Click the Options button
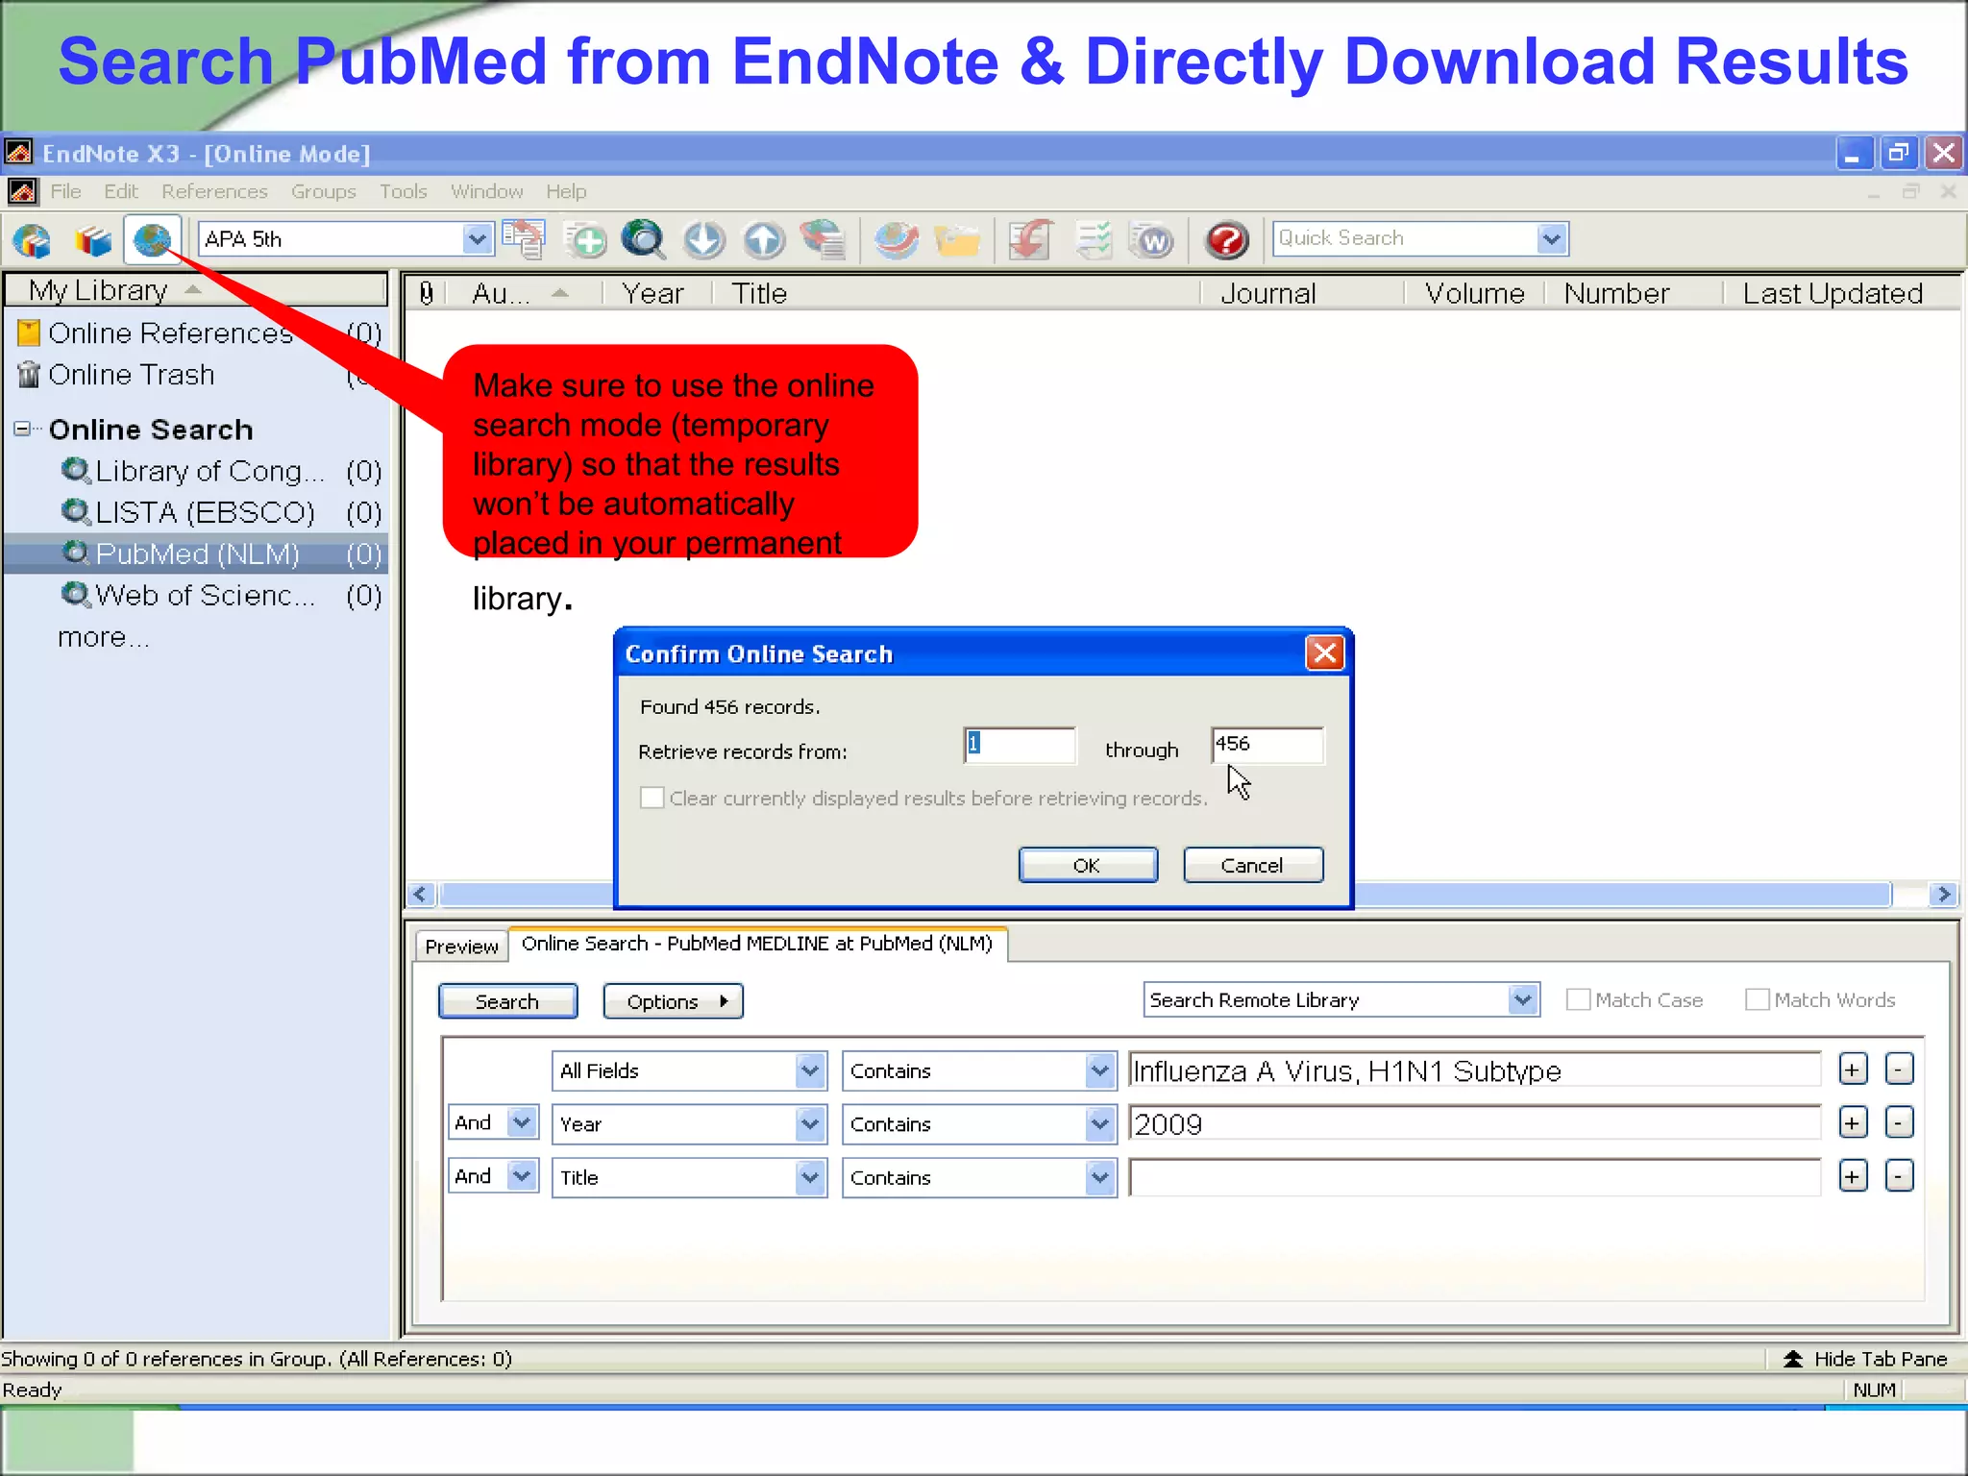 [673, 1001]
